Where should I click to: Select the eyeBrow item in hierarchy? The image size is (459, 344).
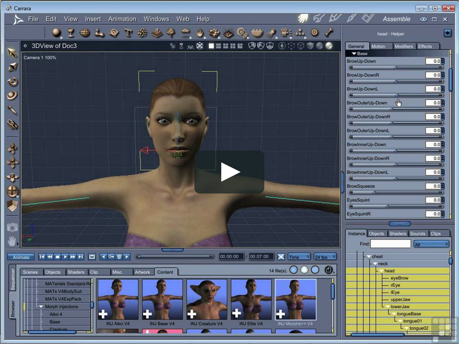click(399, 278)
